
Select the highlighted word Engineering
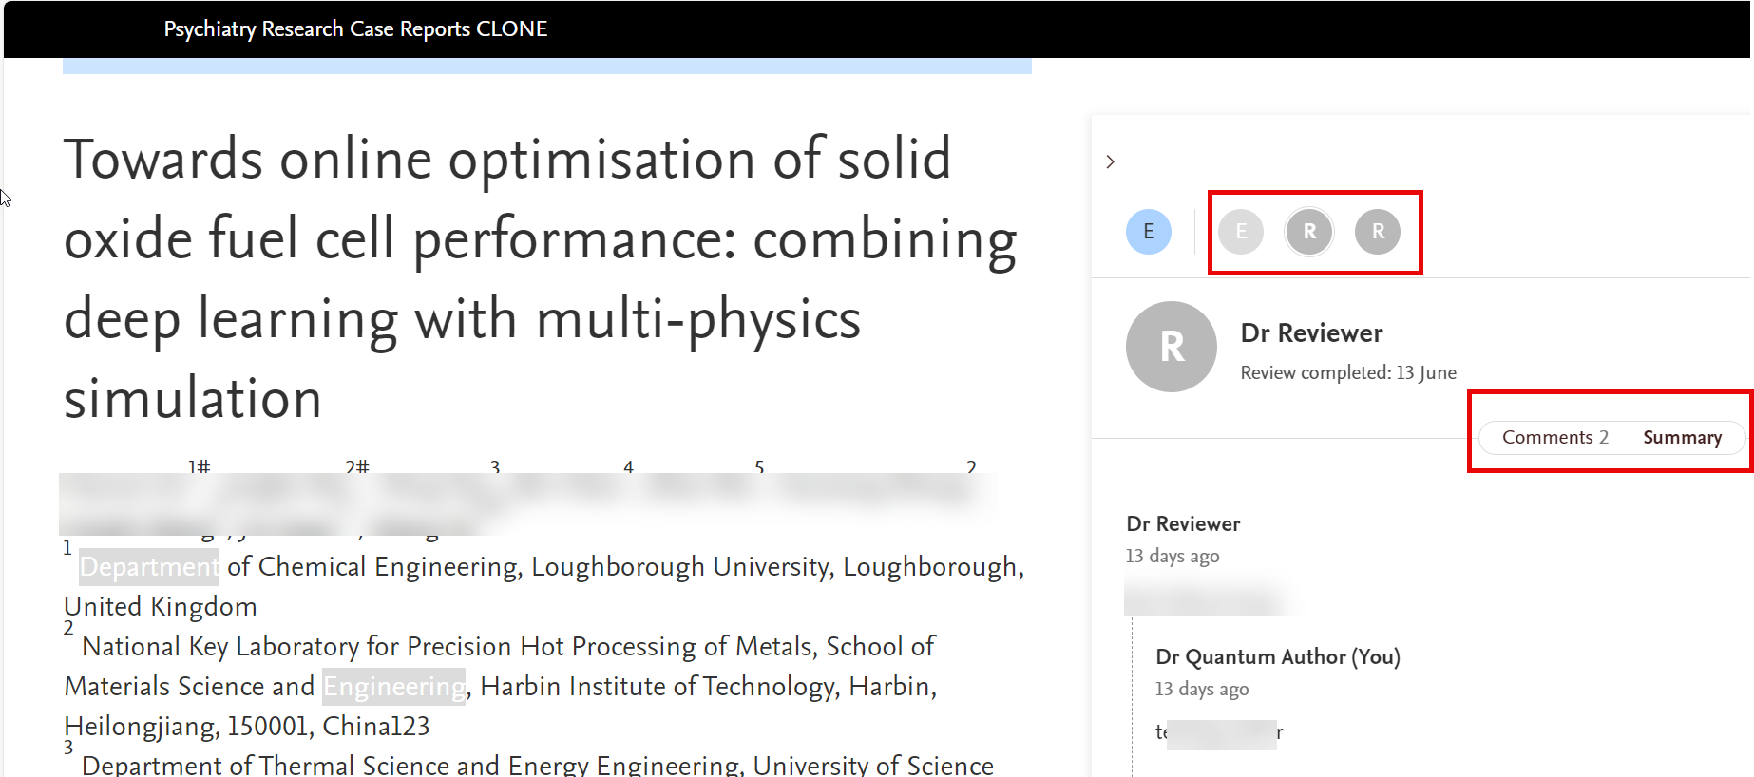(394, 686)
